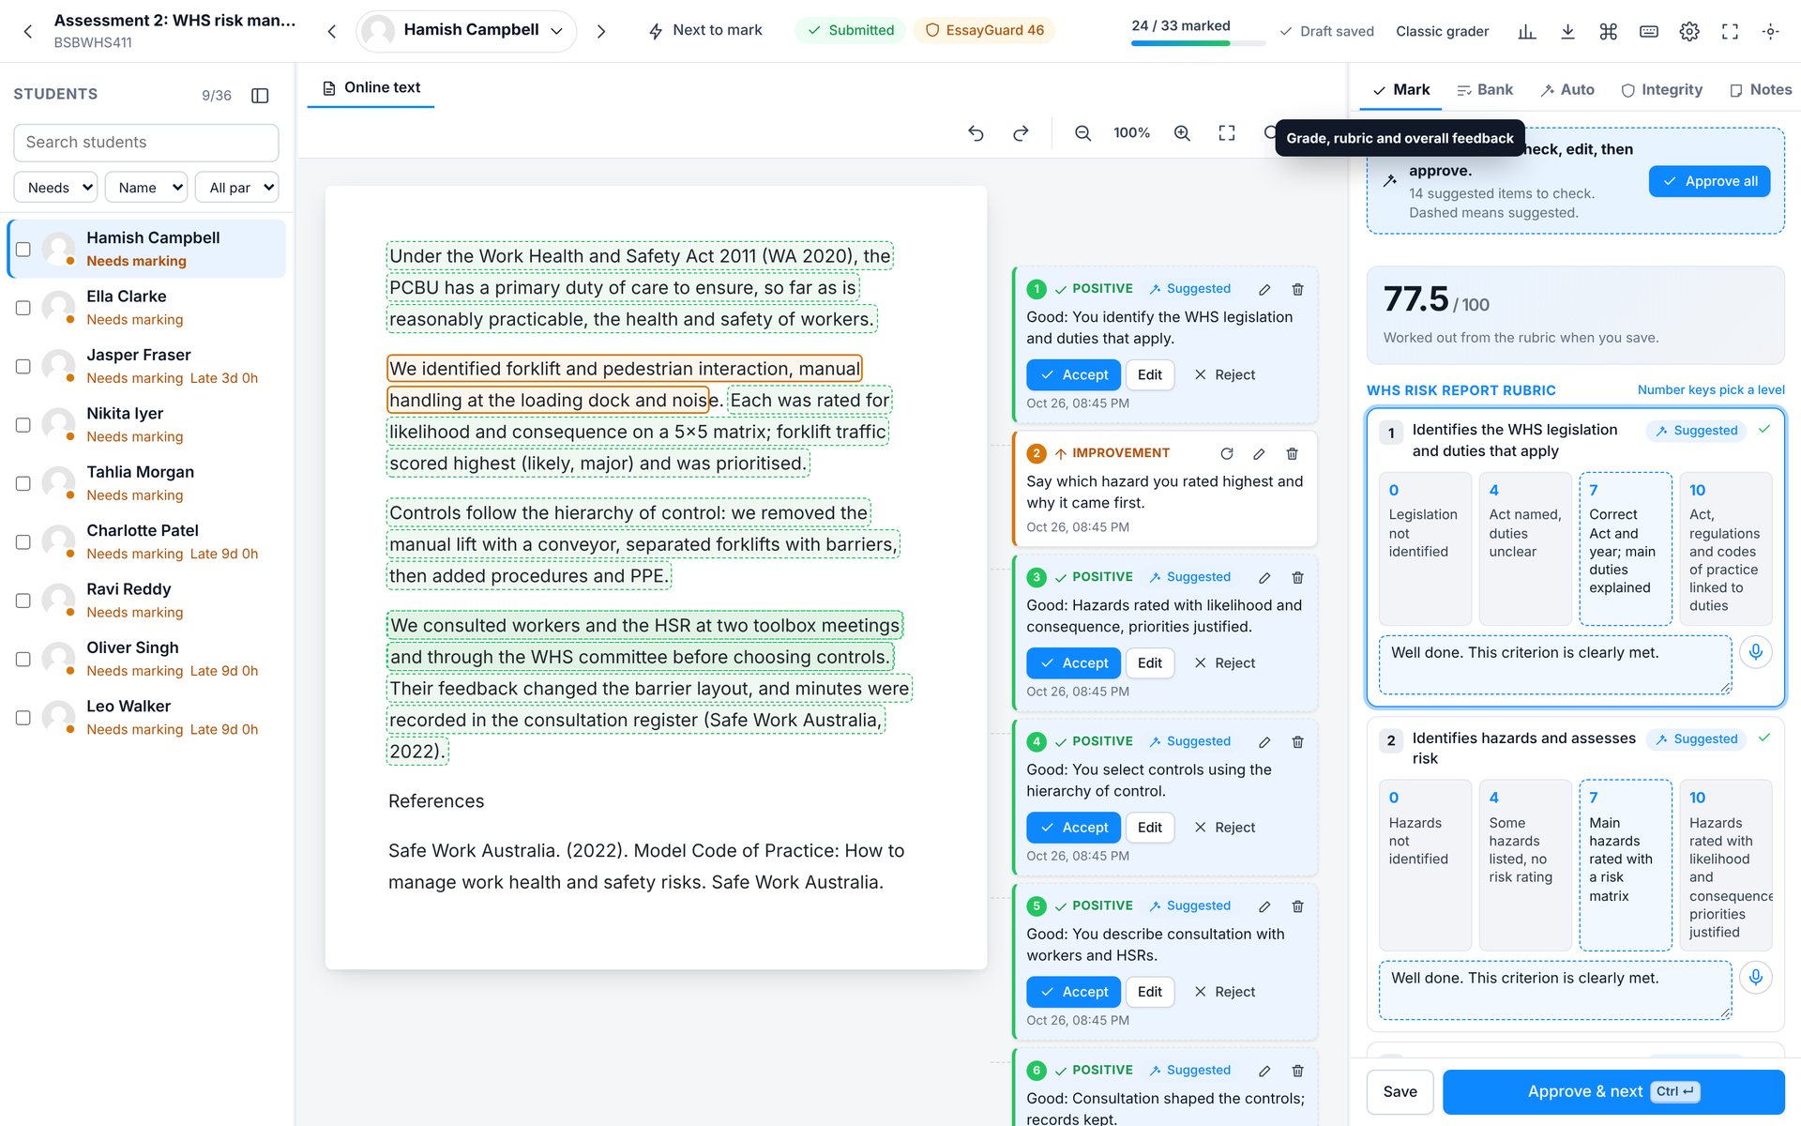The height and width of the screenshot is (1126, 1801).
Task: Switch to the Mark tab
Action: 1401,90
